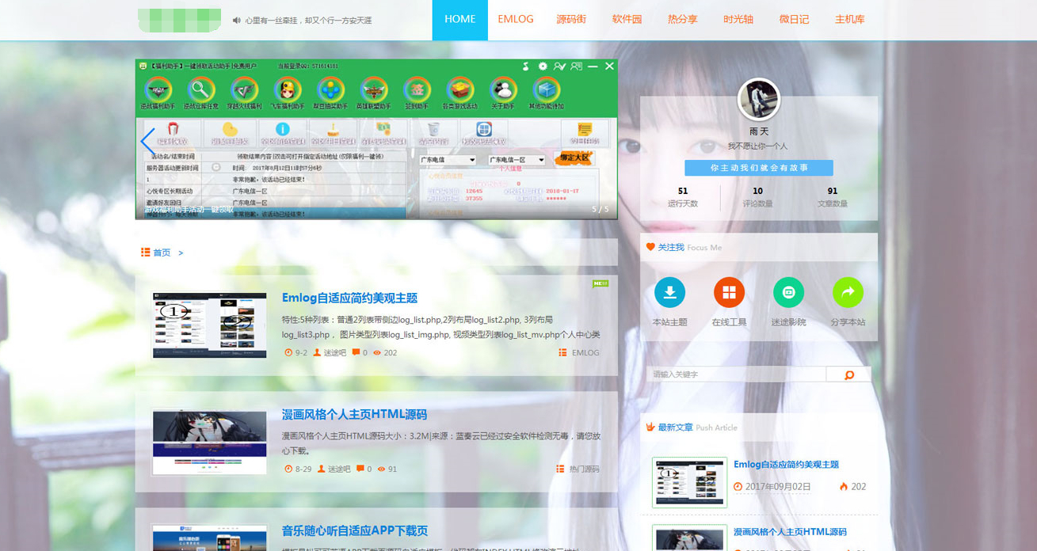Open the EMLOG category link on first post
Image resolution: width=1037 pixels, height=551 pixels.
585,353
